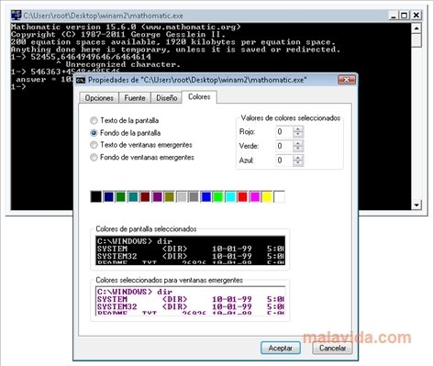The image size is (433, 366).
Task: Increase the Verde value with up arrow
Action: click(x=298, y=143)
